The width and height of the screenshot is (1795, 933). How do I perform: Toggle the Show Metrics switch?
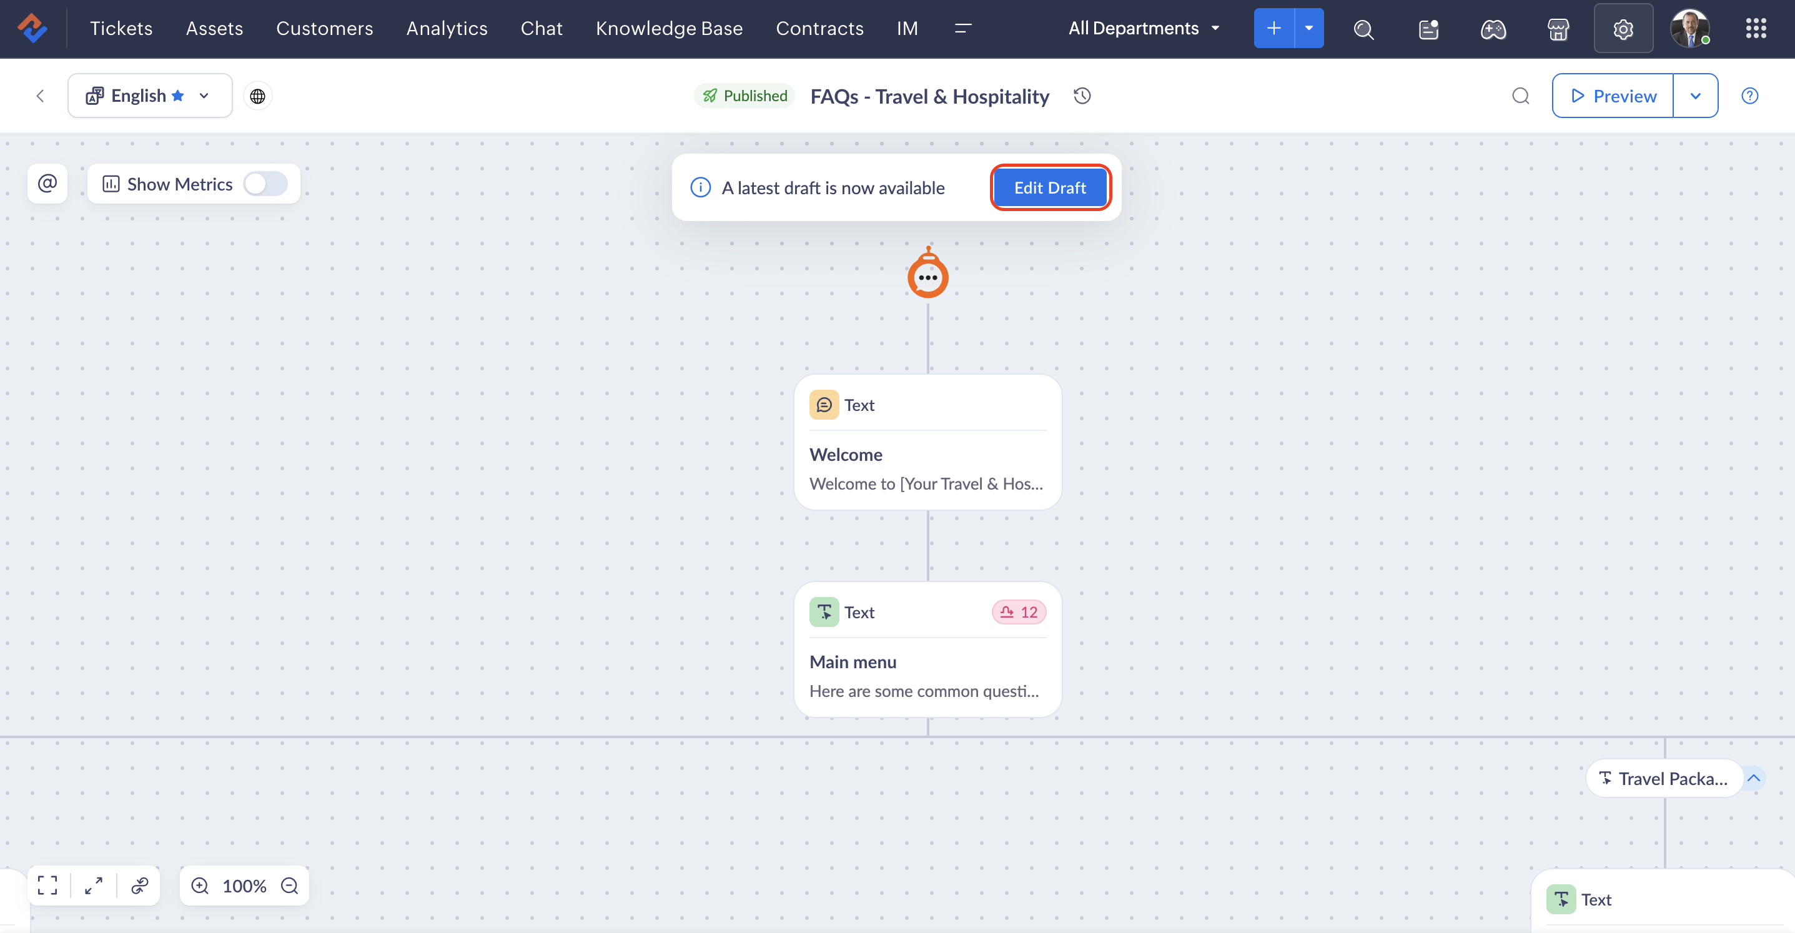(265, 184)
